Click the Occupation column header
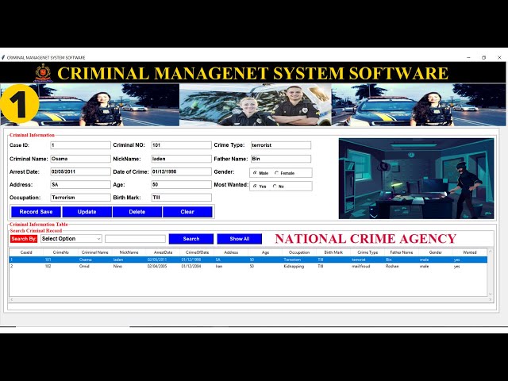Image resolution: width=508 pixels, height=381 pixels. tap(299, 252)
